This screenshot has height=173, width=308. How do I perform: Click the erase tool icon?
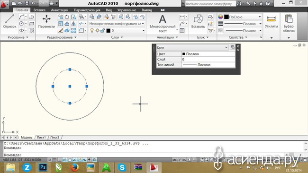click(61, 30)
